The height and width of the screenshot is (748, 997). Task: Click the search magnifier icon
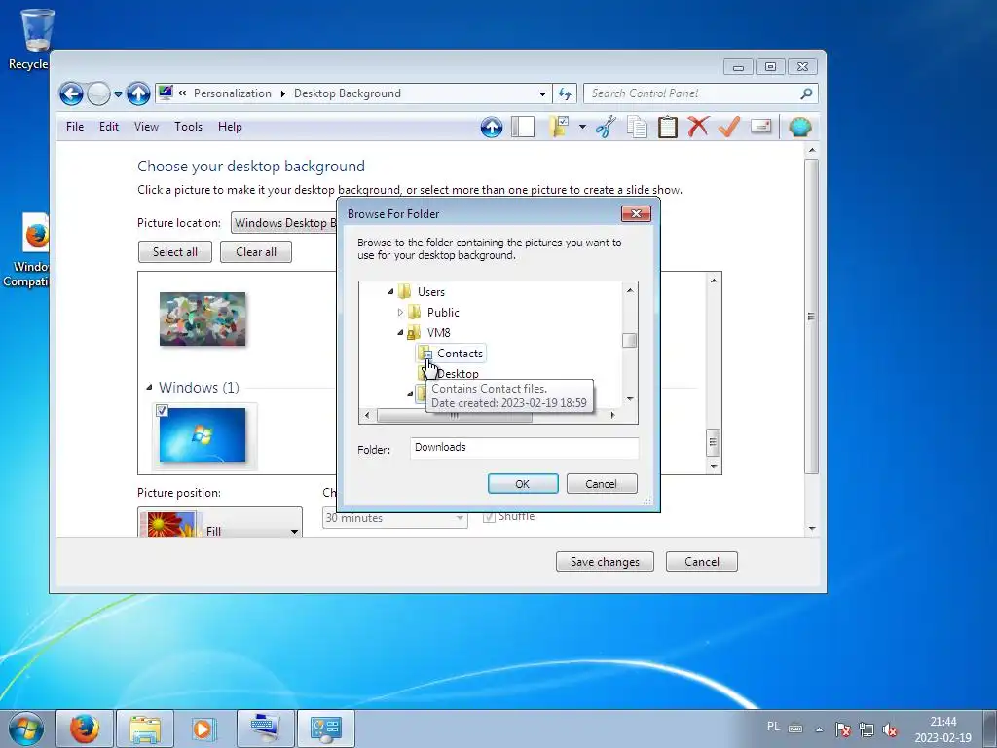click(806, 93)
